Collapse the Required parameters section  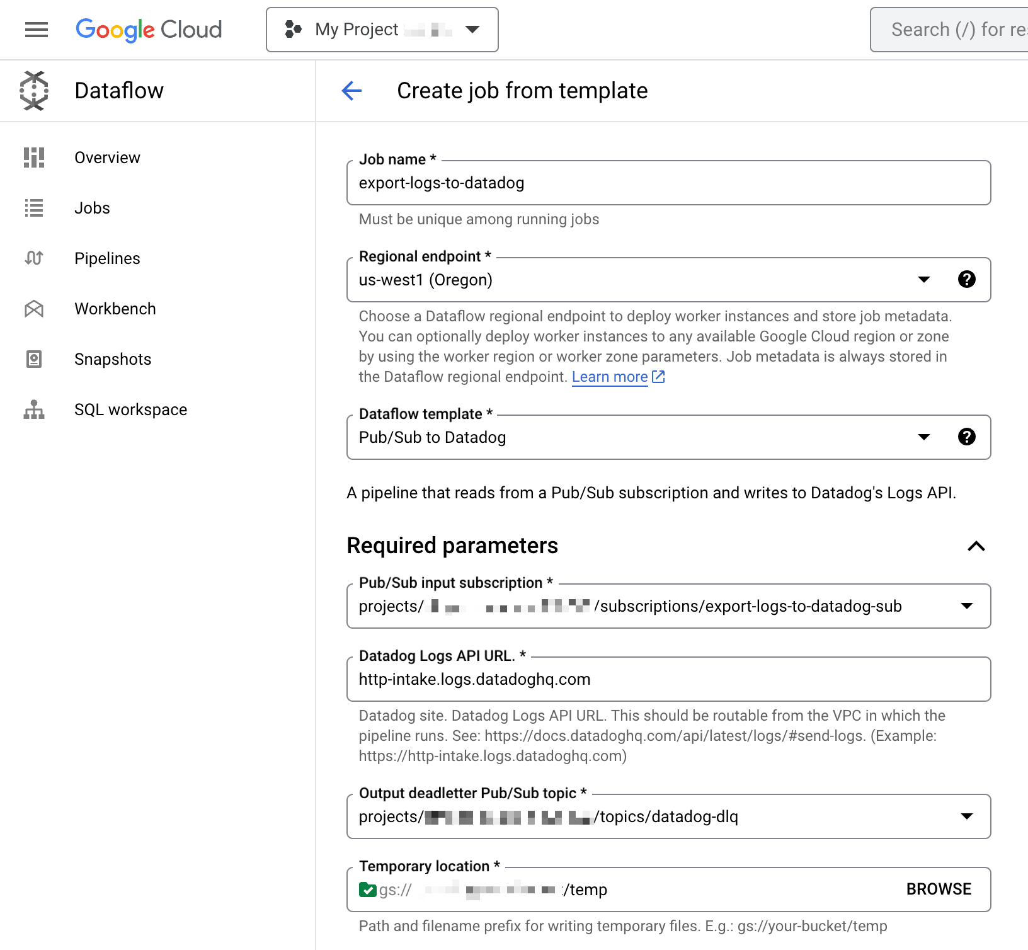[976, 546]
